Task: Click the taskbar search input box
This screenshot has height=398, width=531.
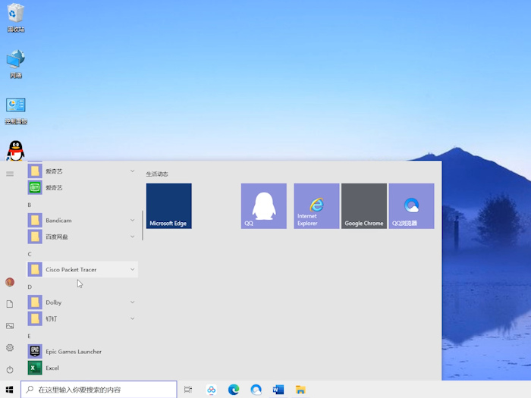Action: [99, 390]
